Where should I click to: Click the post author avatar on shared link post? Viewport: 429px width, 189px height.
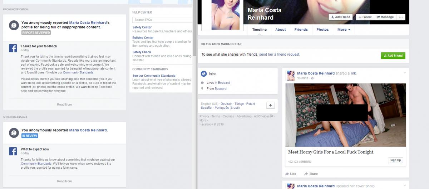tap(291, 76)
